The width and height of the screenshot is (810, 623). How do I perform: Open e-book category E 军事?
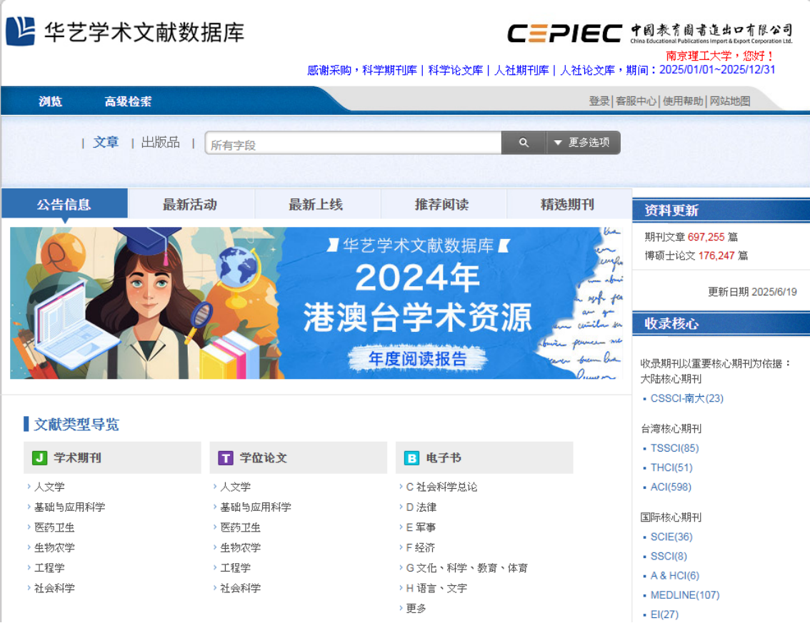tap(421, 527)
